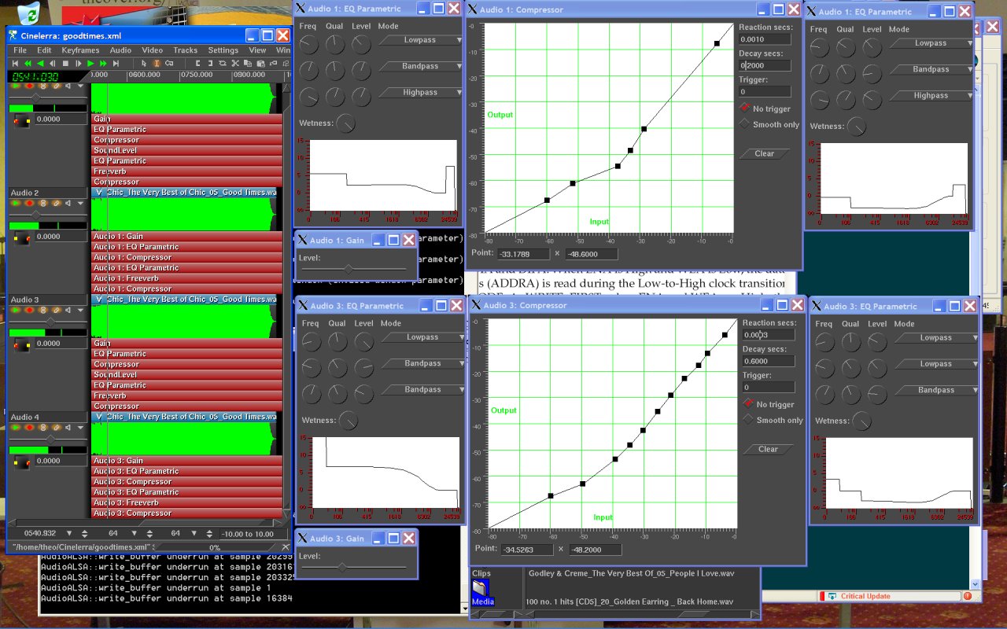Start normal forward playback
The image size is (1007, 629).
90,63
